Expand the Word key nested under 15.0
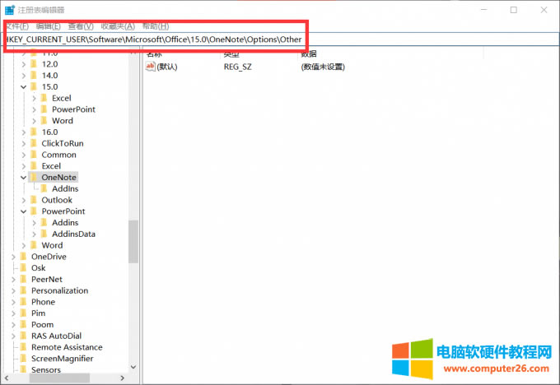 coord(34,121)
